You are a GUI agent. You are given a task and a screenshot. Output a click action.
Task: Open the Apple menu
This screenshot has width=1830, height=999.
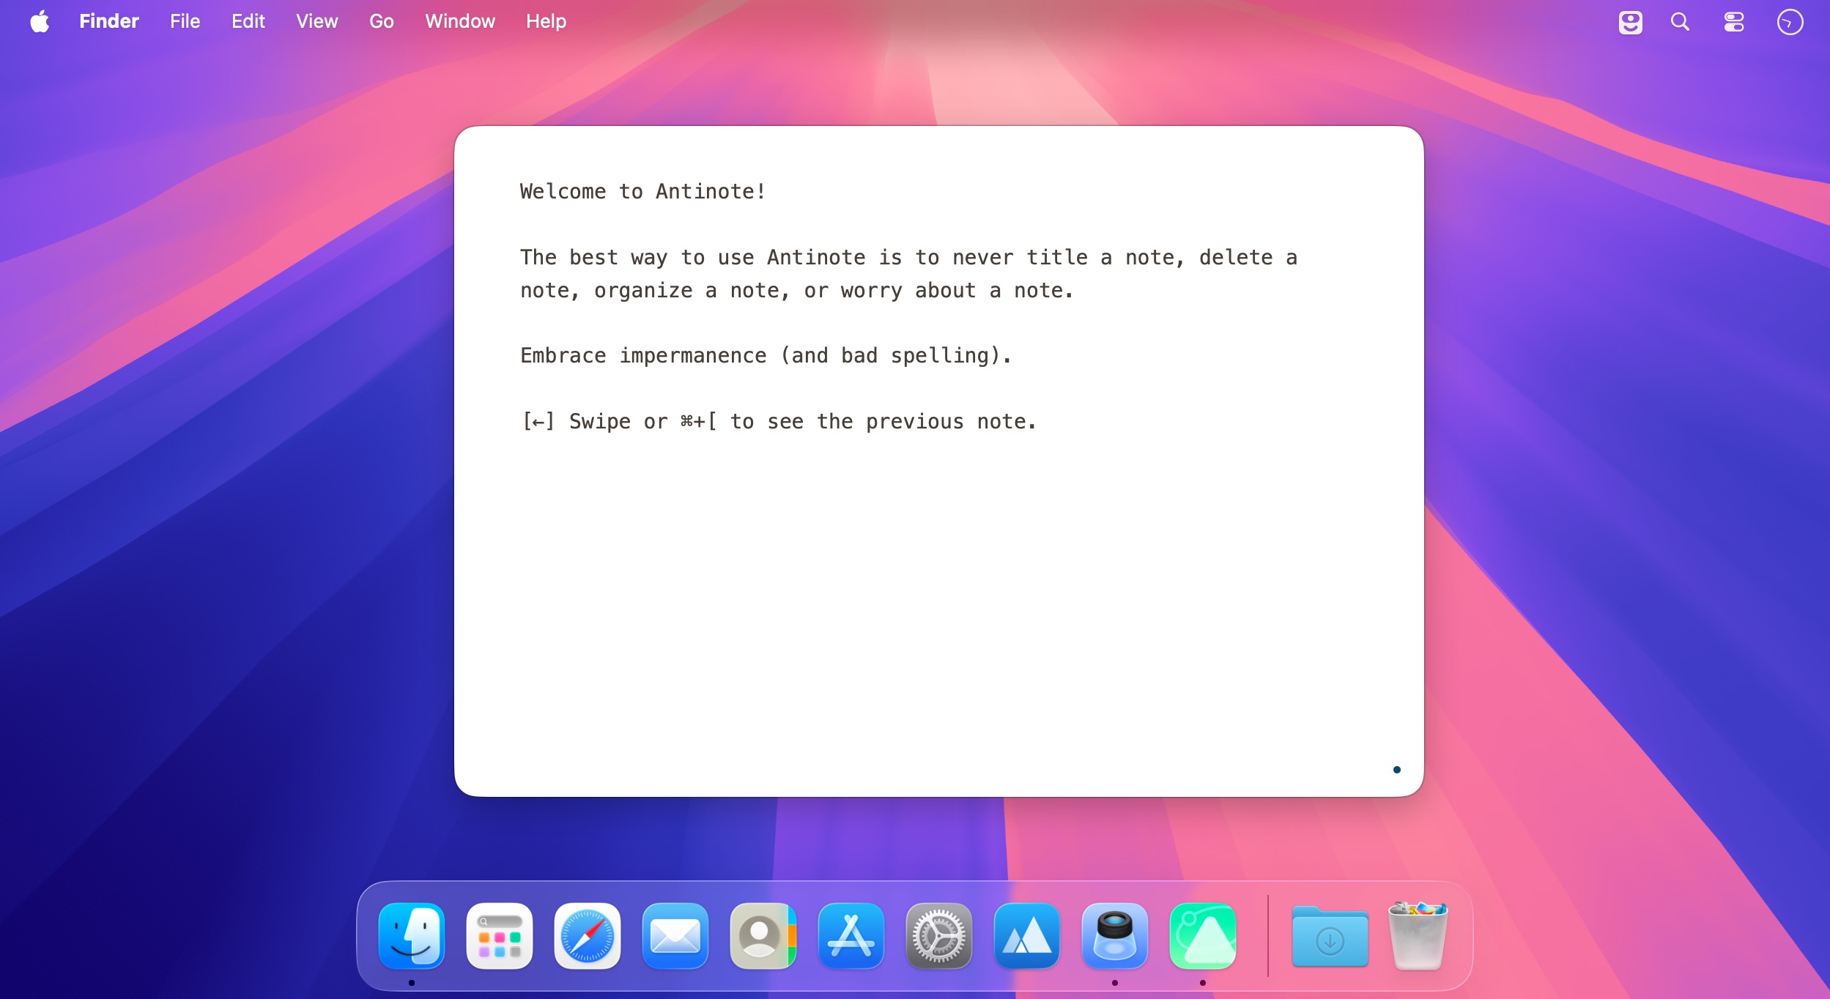pos(40,21)
